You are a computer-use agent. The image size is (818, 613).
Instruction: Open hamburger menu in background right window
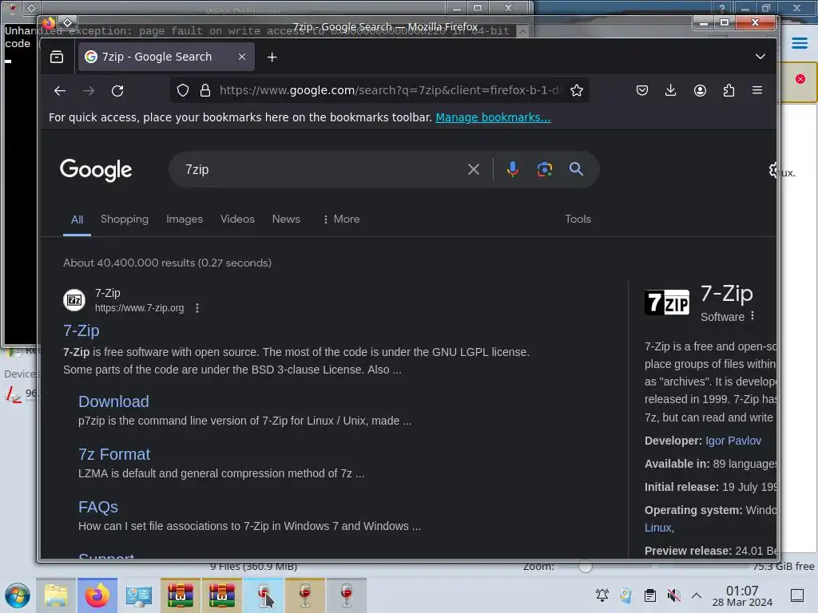pos(799,43)
